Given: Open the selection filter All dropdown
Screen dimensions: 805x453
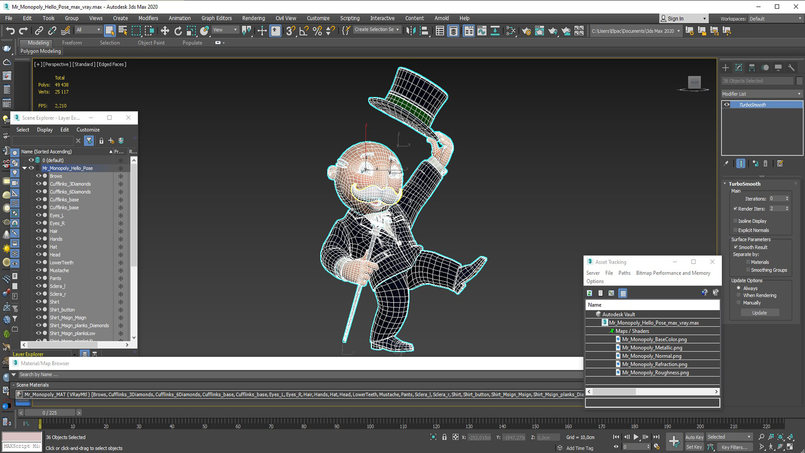Looking at the screenshot, I should (88, 30).
